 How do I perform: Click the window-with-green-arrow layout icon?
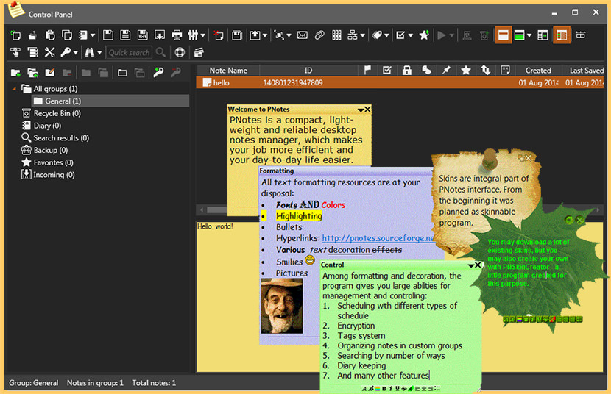tap(543, 35)
